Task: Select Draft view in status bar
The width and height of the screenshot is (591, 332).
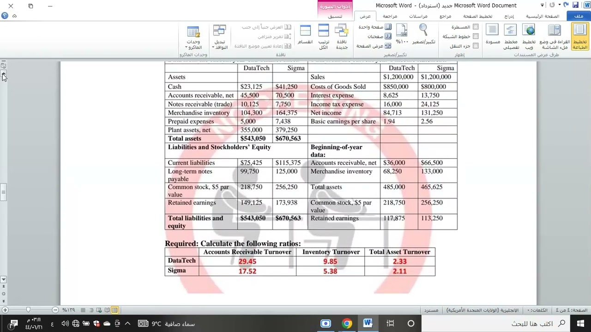Action: pos(84,310)
